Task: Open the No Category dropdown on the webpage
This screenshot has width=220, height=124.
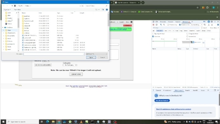Action: coord(70,65)
